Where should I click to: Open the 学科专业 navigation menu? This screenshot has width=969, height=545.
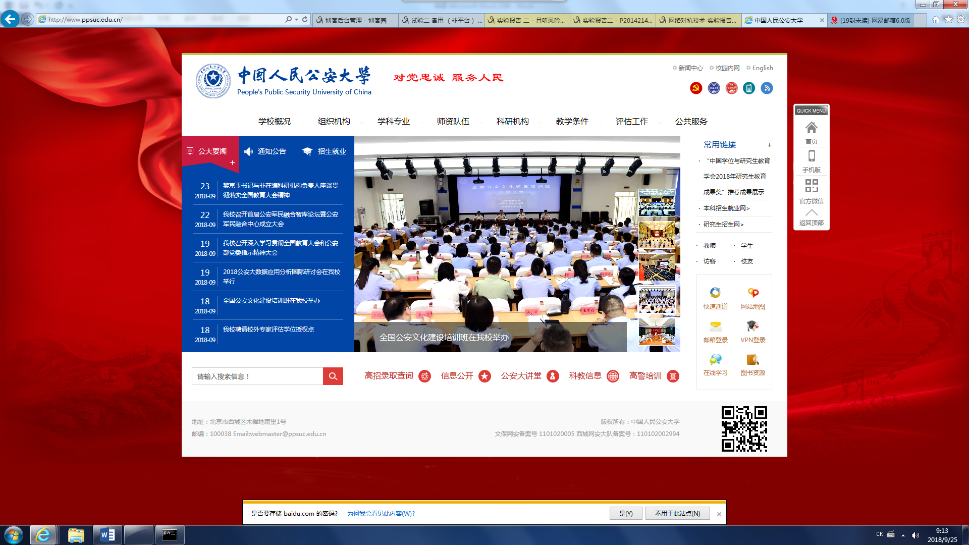393,122
